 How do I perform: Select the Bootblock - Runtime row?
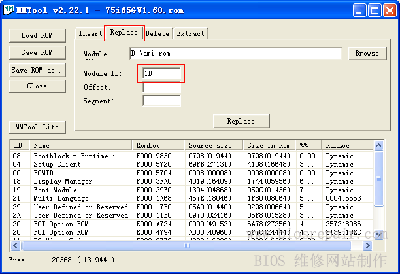click(192, 156)
